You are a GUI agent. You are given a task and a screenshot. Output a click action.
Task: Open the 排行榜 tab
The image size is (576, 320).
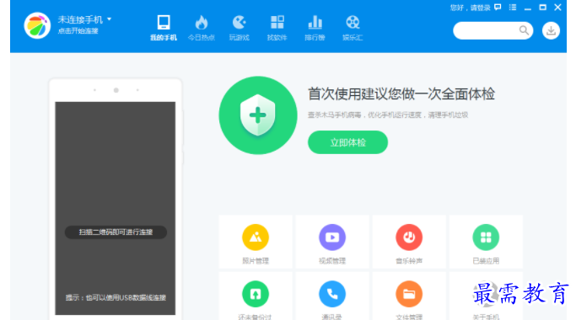[x=315, y=28]
